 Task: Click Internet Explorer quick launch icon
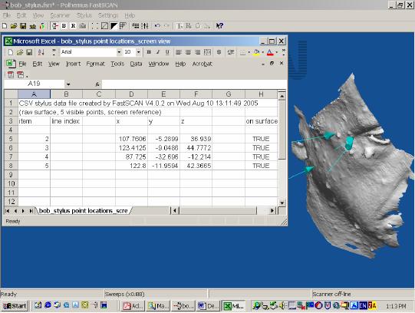48,305
